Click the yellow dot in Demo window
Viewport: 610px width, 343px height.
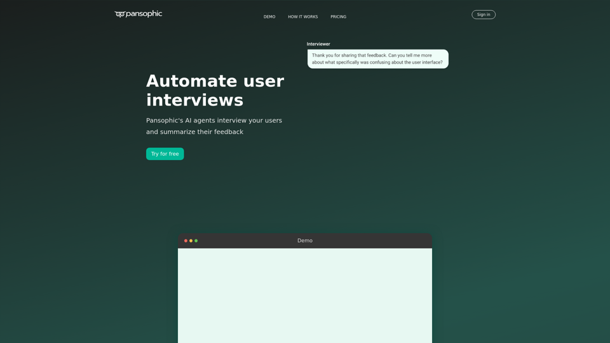191,241
